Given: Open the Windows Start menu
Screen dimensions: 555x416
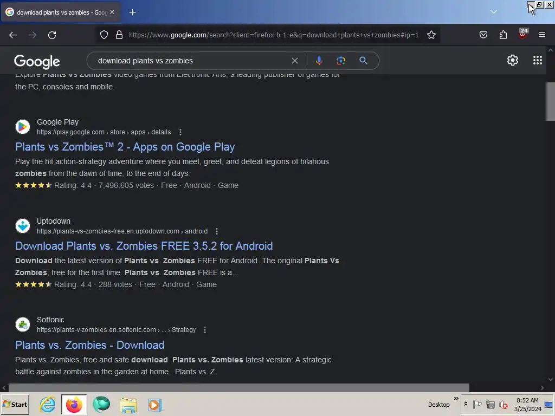Looking at the screenshot, I should pos(15,405).
